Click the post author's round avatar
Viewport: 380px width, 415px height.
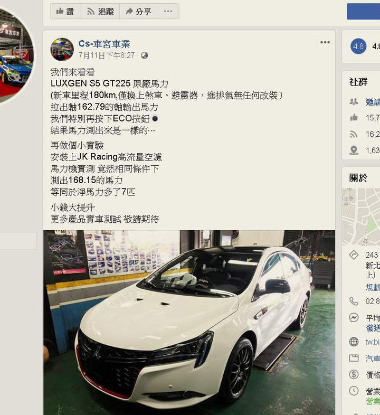click(62, 49)
